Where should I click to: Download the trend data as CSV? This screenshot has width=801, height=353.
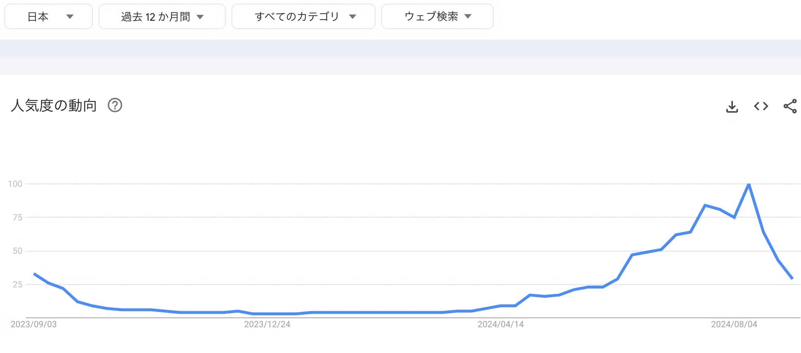(x=732, y=107)
